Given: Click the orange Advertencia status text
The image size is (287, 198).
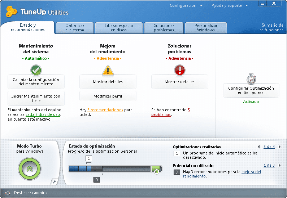Looking at the screenshot, I should [x=108, y=58].
